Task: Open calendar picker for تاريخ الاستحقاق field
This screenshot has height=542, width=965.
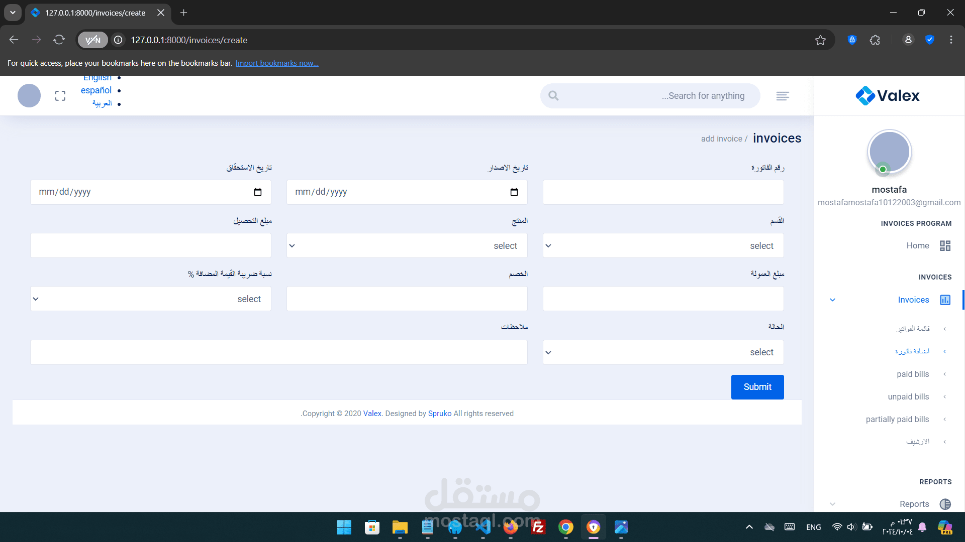Action: click(x=257, y=192)
